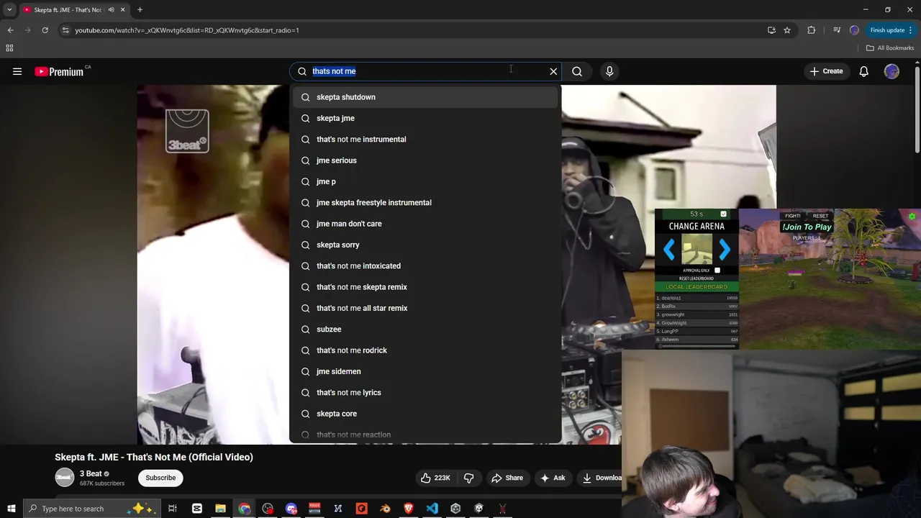921x518 pixels.
Task: Bookmark this page with star icon
Action: pyautogui.click(x=787, y=30)
